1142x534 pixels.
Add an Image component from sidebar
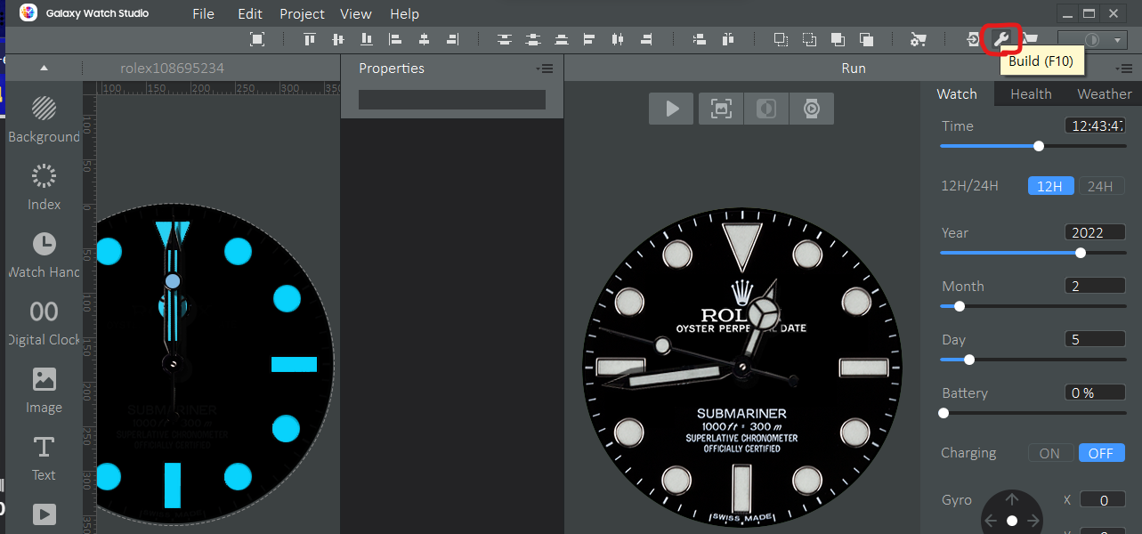tap(44, 390)
